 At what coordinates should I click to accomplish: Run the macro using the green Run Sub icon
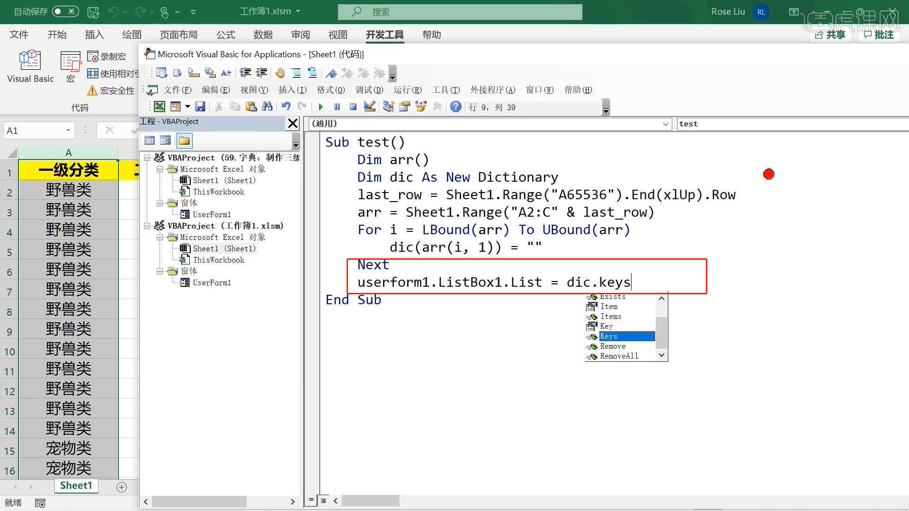(321, 107)
